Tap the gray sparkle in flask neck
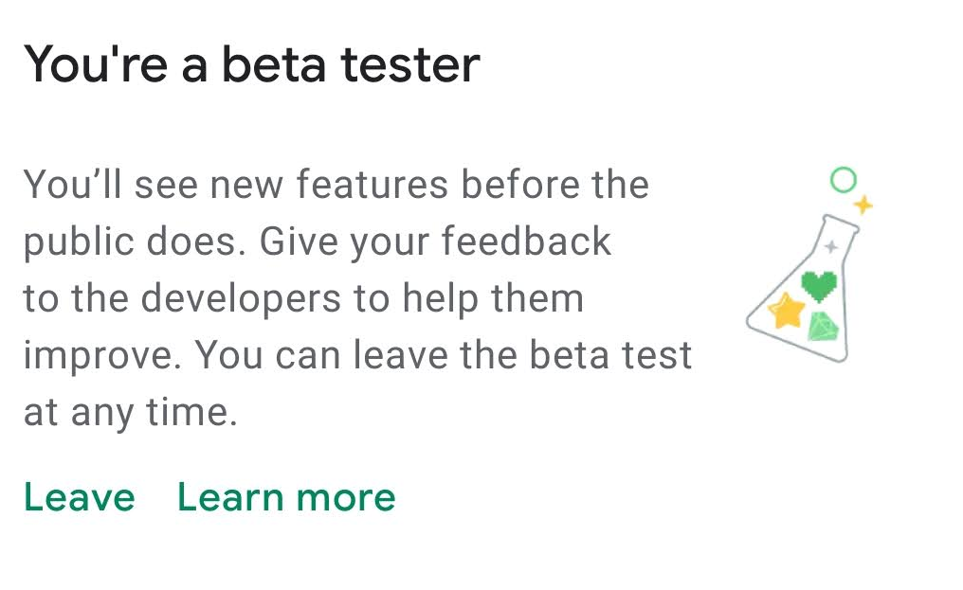The height and width of the screenshot is (590, 963). pyautogui.click(x=831, y=247)
